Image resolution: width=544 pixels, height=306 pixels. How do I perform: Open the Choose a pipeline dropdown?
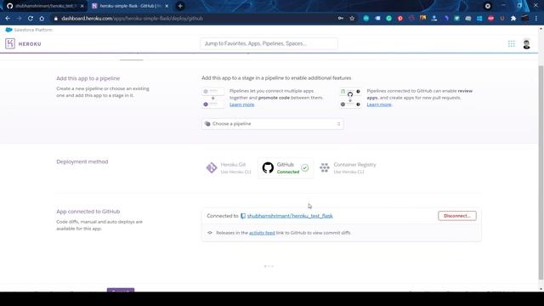point(272,124)
